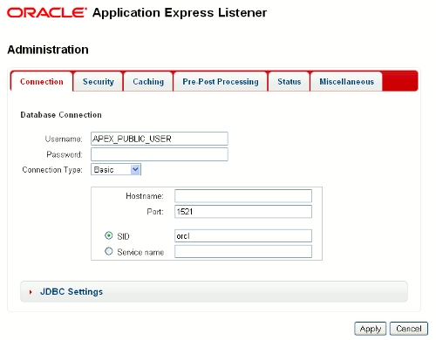
Task: Click into the Hostname field
Action: tap(243, 196)
